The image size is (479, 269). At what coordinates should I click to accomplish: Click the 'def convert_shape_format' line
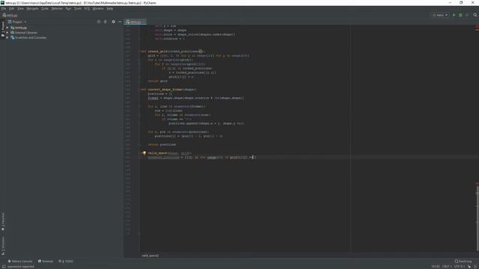coord(168,90)
